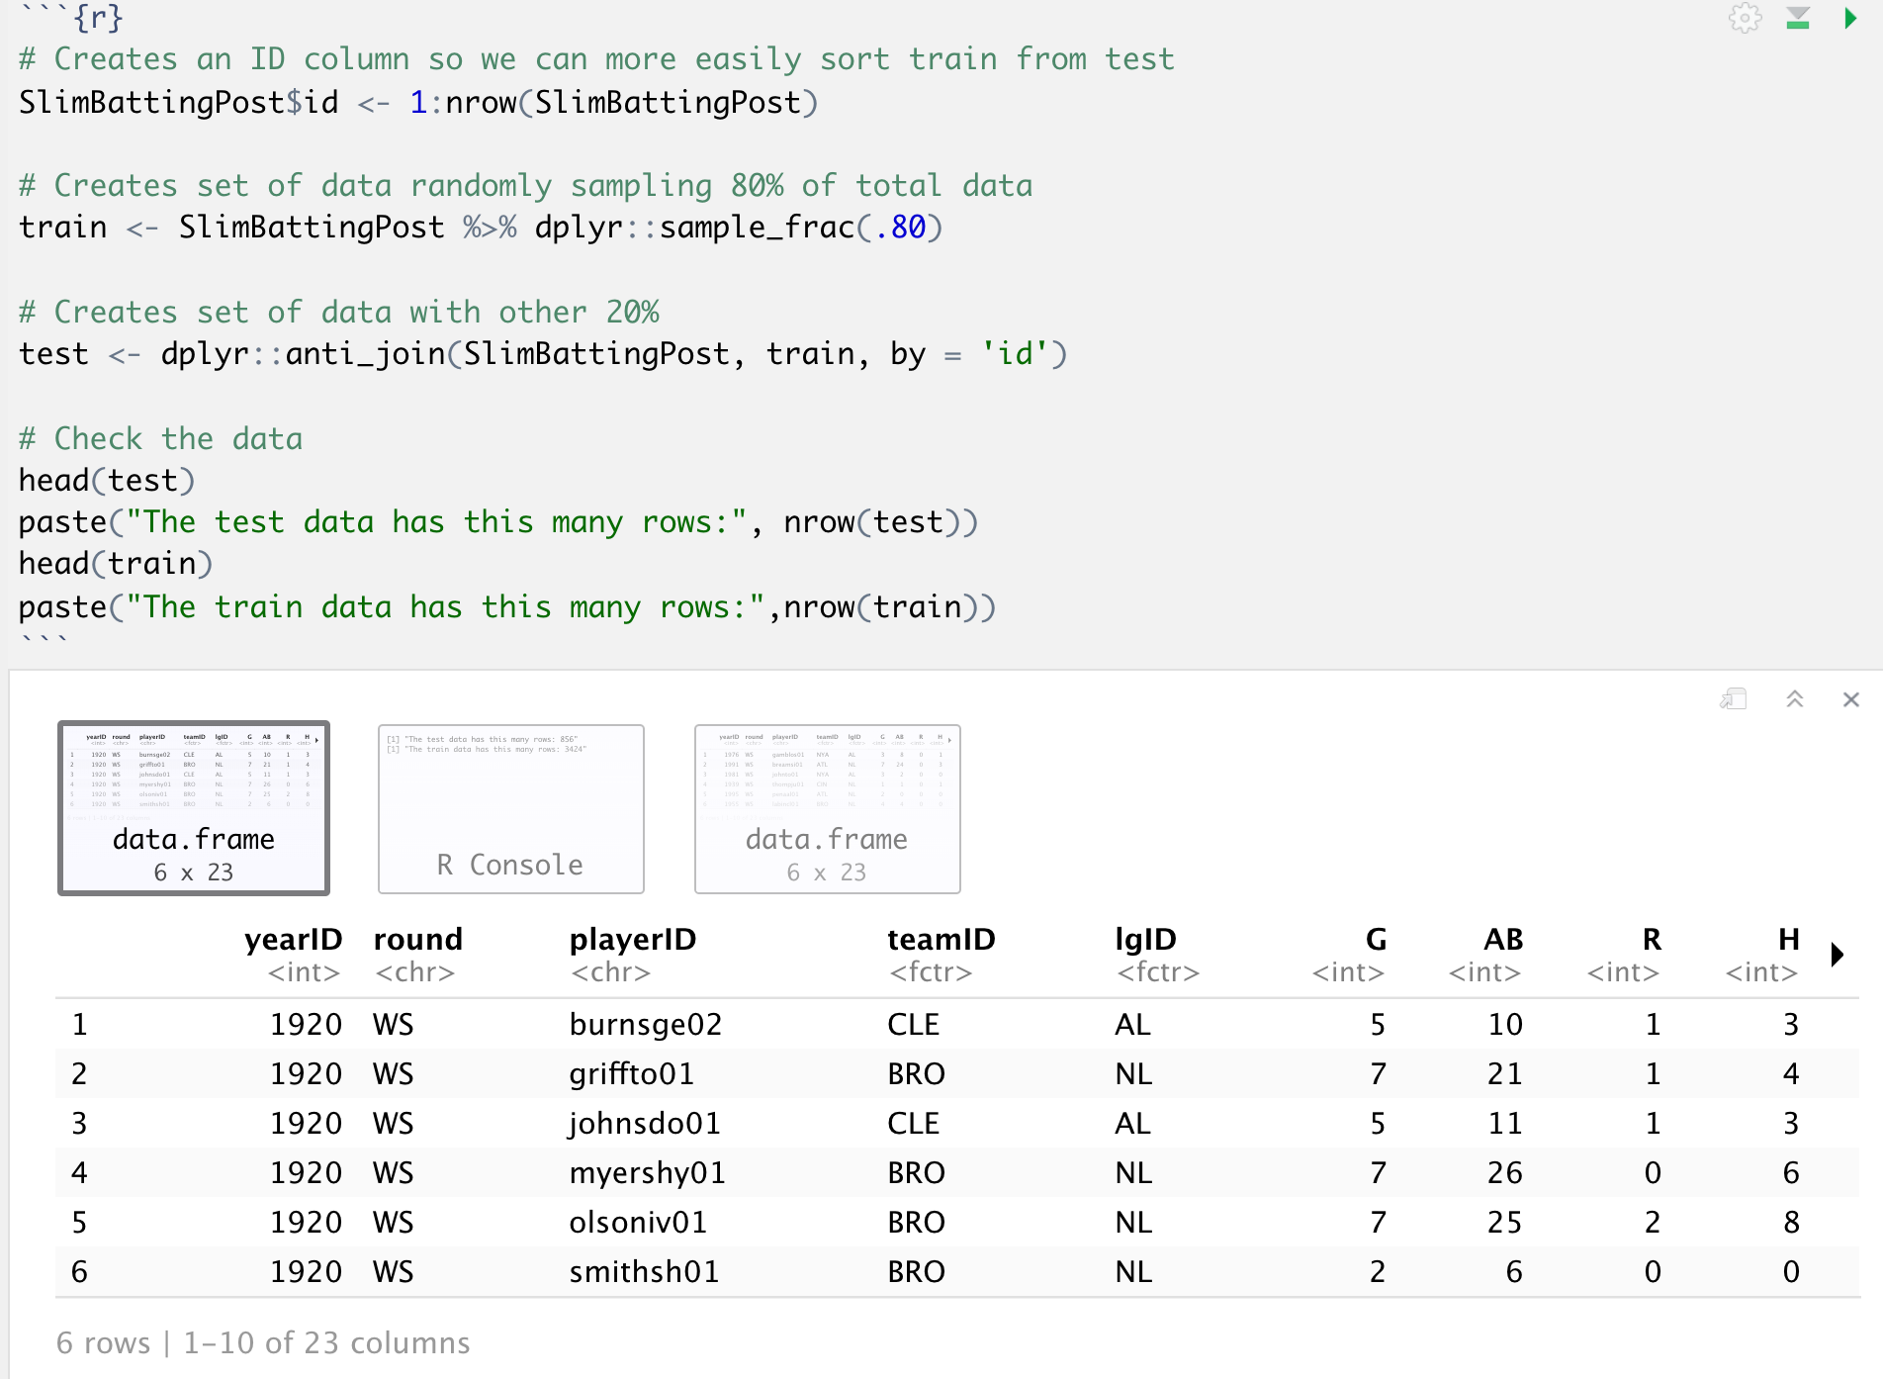Click the lgID column header
This screenshot has width=1883, height=1379.
coord(1145,939)
